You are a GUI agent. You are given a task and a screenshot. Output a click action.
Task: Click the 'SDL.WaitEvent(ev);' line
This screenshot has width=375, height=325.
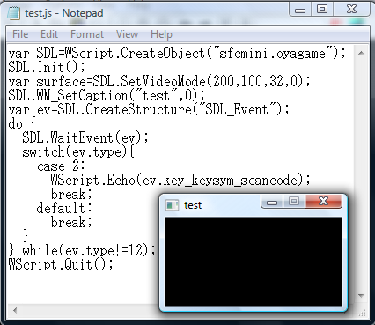point(85,137)
